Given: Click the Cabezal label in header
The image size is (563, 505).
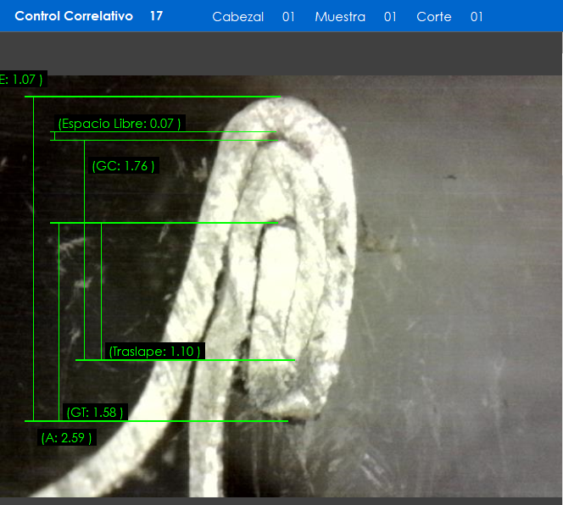Looking at the screenshot, I should coord(237,17).
